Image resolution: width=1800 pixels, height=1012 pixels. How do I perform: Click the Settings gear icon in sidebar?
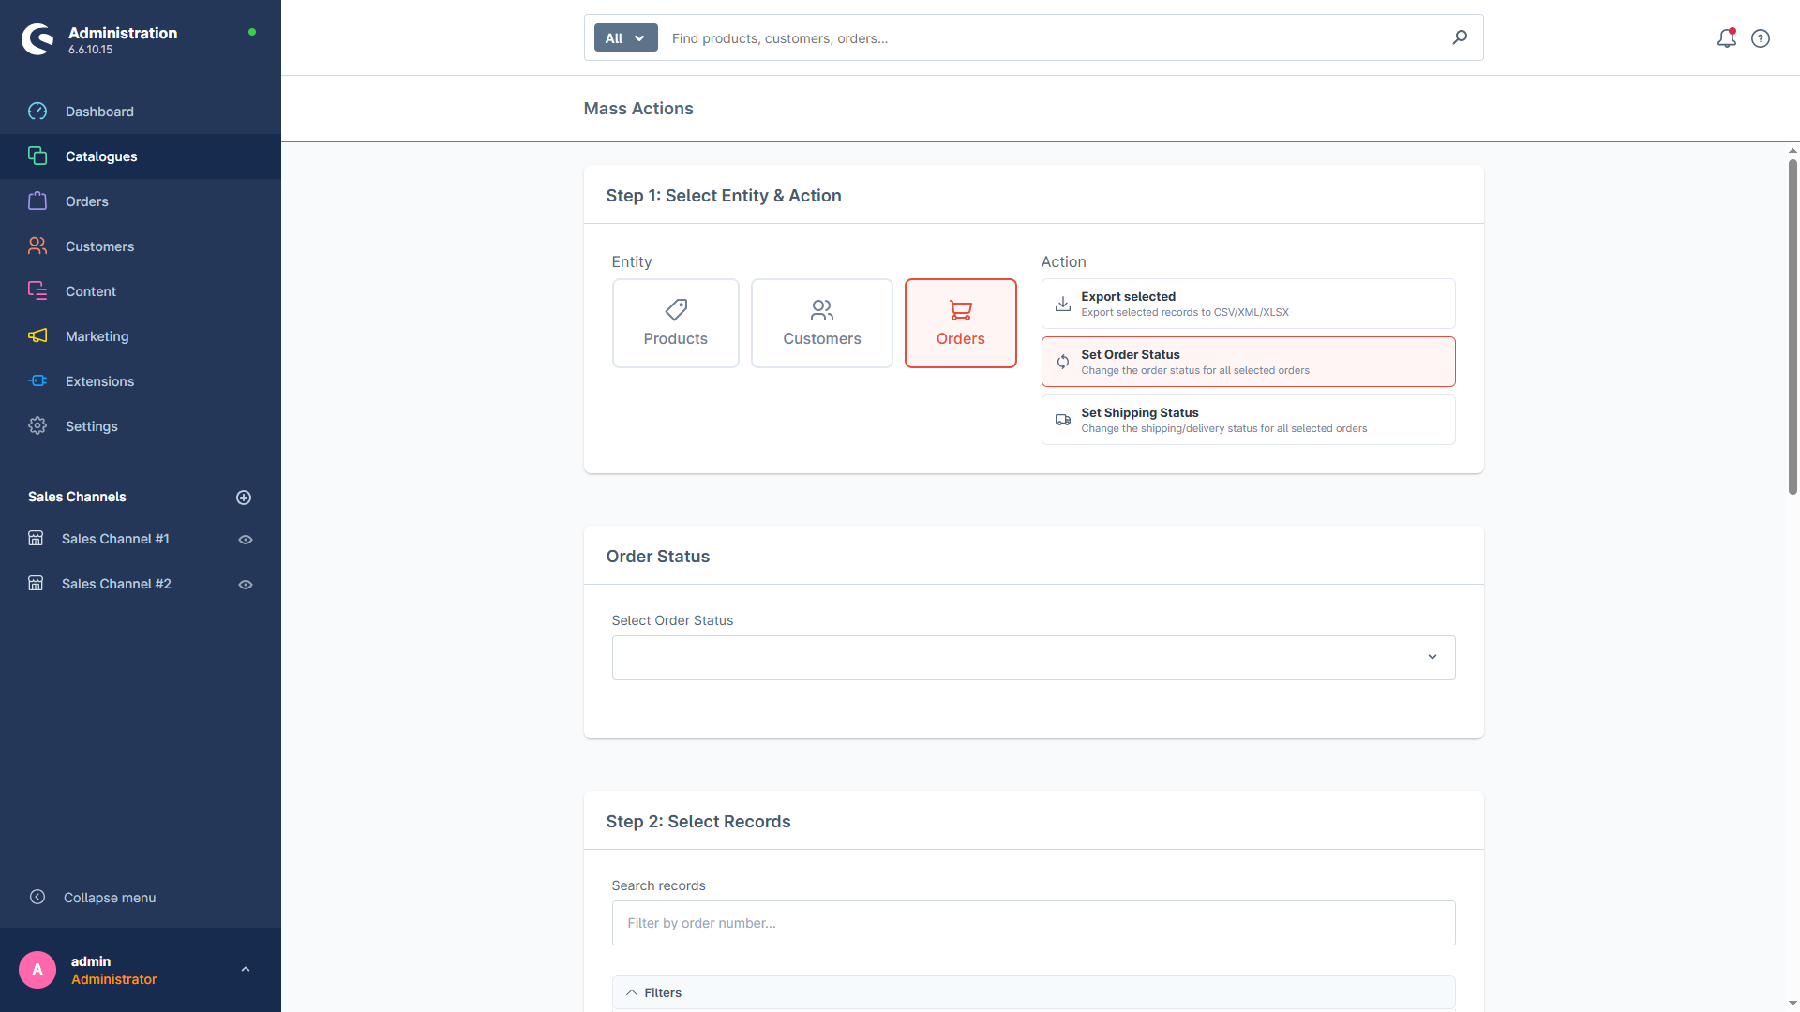(37, 426)
